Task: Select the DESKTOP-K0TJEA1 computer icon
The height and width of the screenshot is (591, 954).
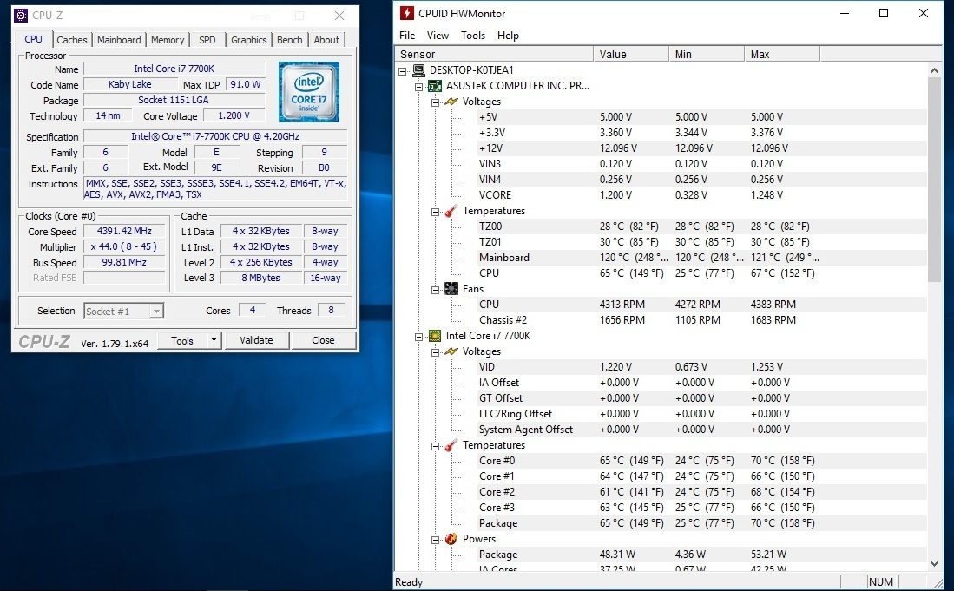Action: pos(418,70)
